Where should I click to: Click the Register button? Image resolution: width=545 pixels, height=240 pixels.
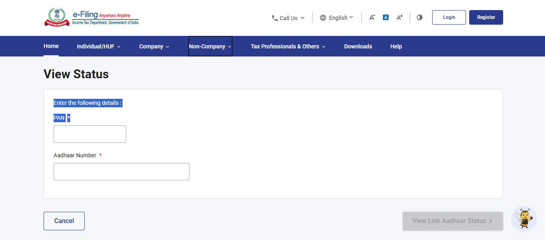tap(486, 17)
